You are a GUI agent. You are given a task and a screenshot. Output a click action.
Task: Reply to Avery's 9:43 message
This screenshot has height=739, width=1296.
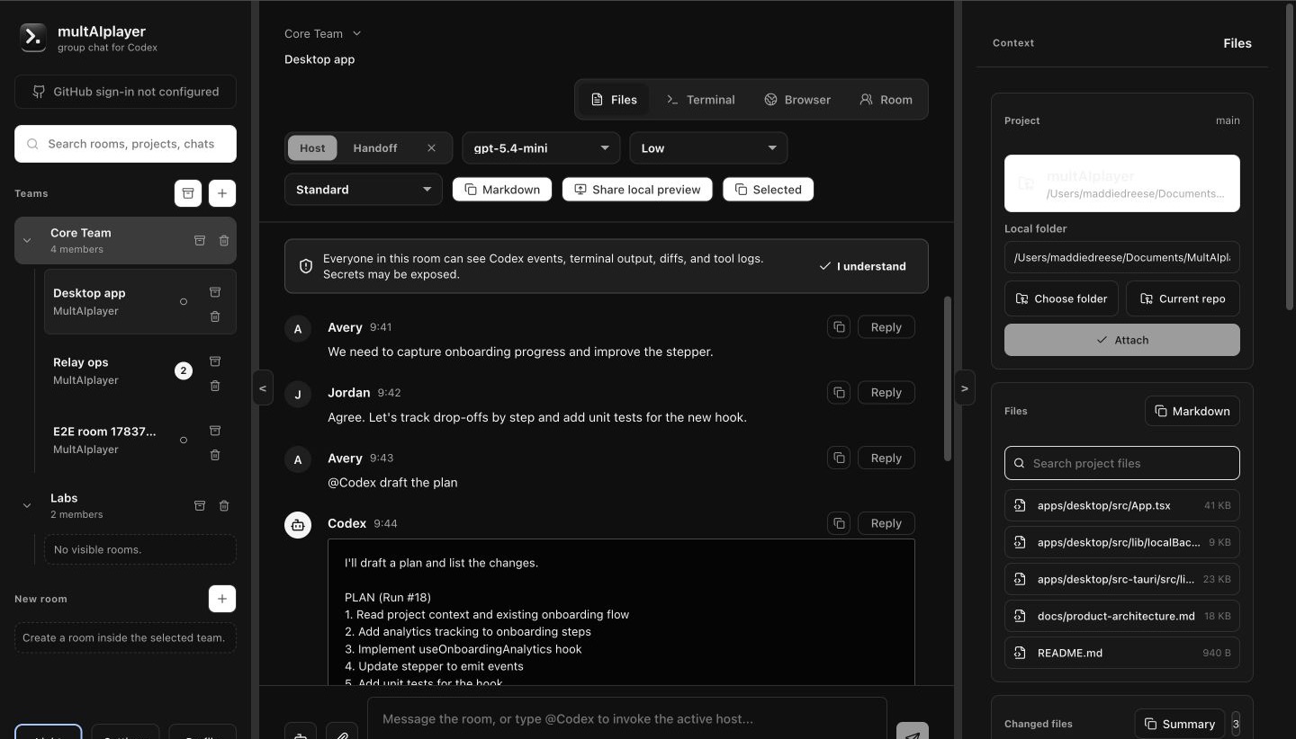[886, 458]
